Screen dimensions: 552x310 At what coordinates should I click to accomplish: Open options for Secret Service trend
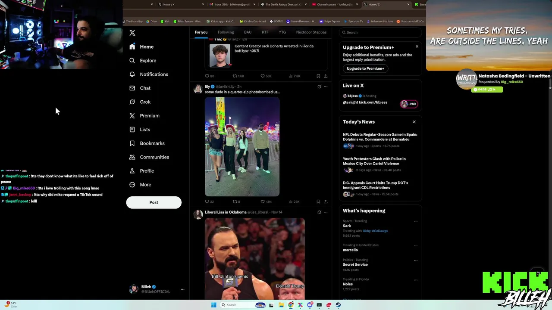pos(416,260)
